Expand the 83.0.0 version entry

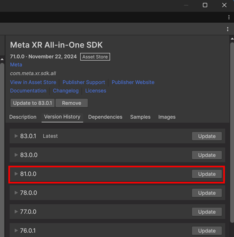coord(16,155)
